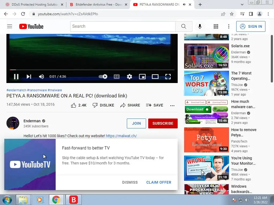The height and width of the screenshot is (205, 274).
Task: Click the #endermanch hashtag
Action: point(16,90)
